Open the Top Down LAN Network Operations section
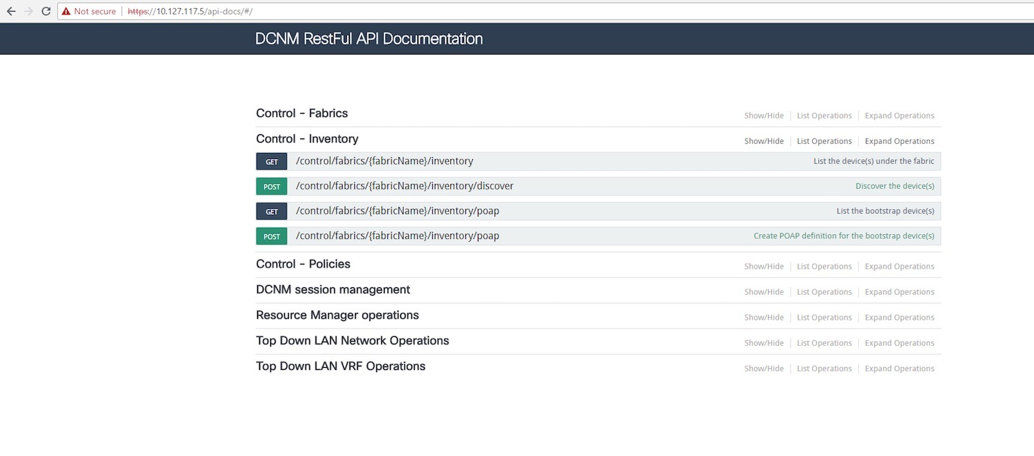The image size is (1034, 456). tap(352, 340)
